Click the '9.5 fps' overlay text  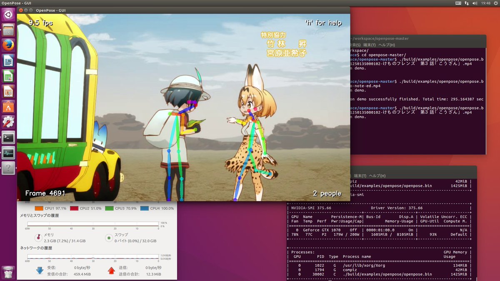[x=40, y=23]
